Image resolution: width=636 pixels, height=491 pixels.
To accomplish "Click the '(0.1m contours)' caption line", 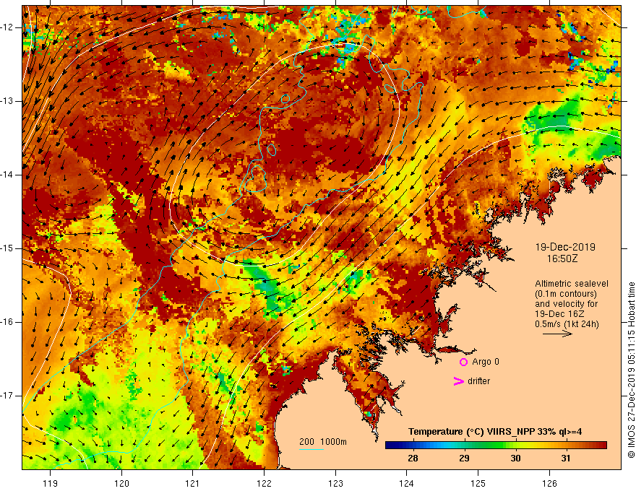I will [565, 294].
